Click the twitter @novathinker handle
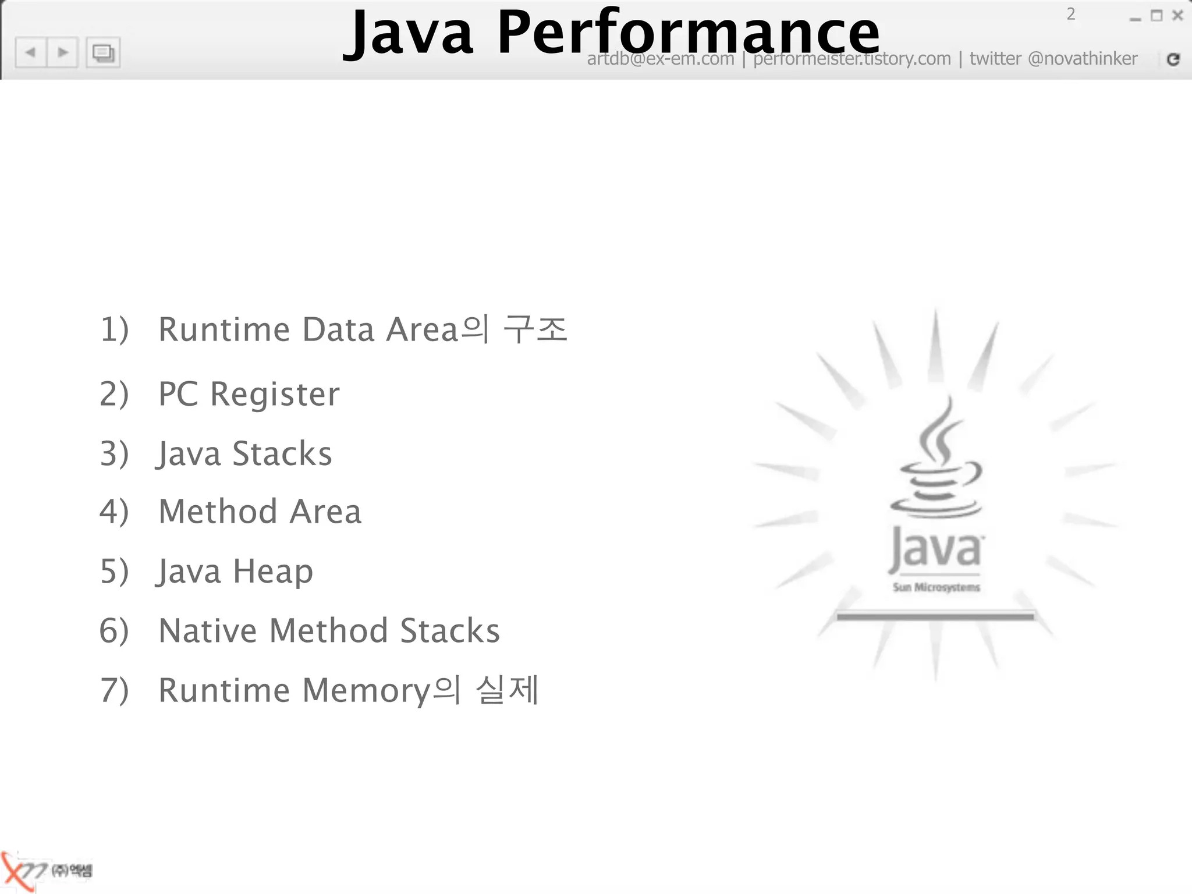Image resolution: width=1192 pixels, height=894 pixels. (1053, 59)
